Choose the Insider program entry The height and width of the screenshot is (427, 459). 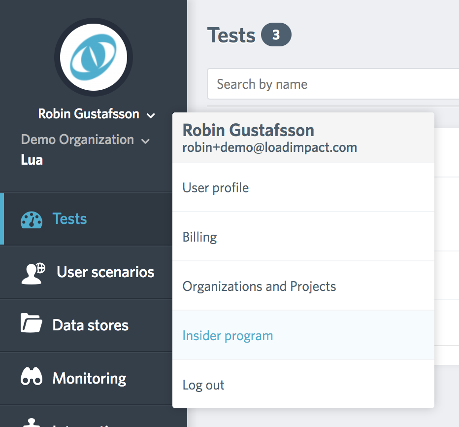coord(303,335)
